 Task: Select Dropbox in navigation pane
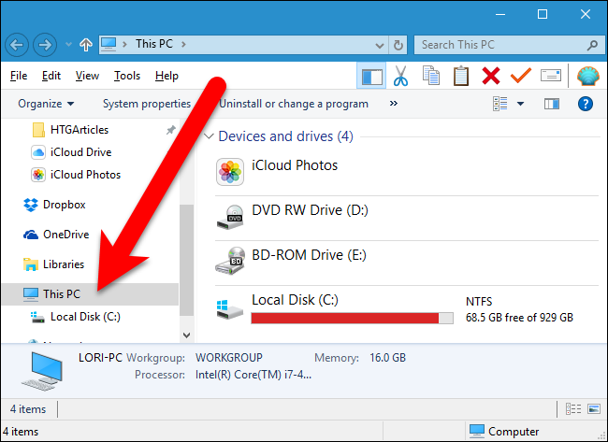point(64,205)
